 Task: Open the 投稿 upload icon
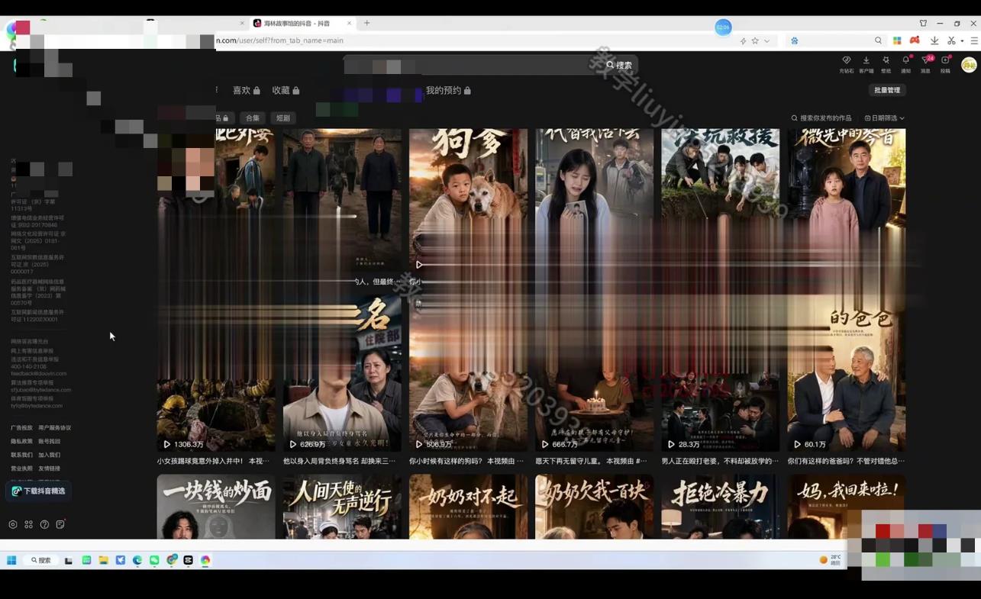(945, 60)
